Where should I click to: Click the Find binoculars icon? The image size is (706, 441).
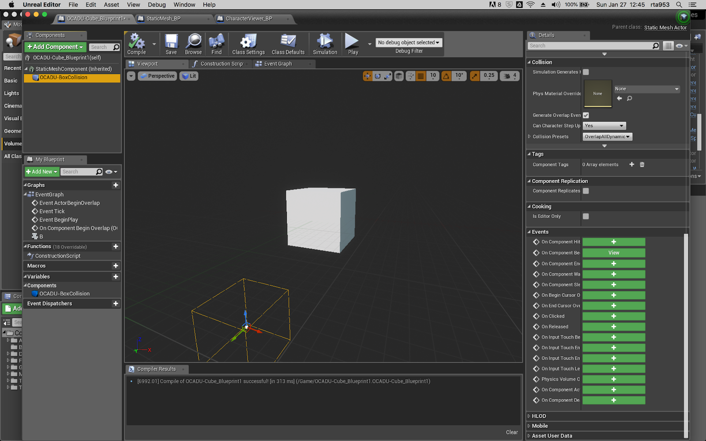(x=216, y=44)
